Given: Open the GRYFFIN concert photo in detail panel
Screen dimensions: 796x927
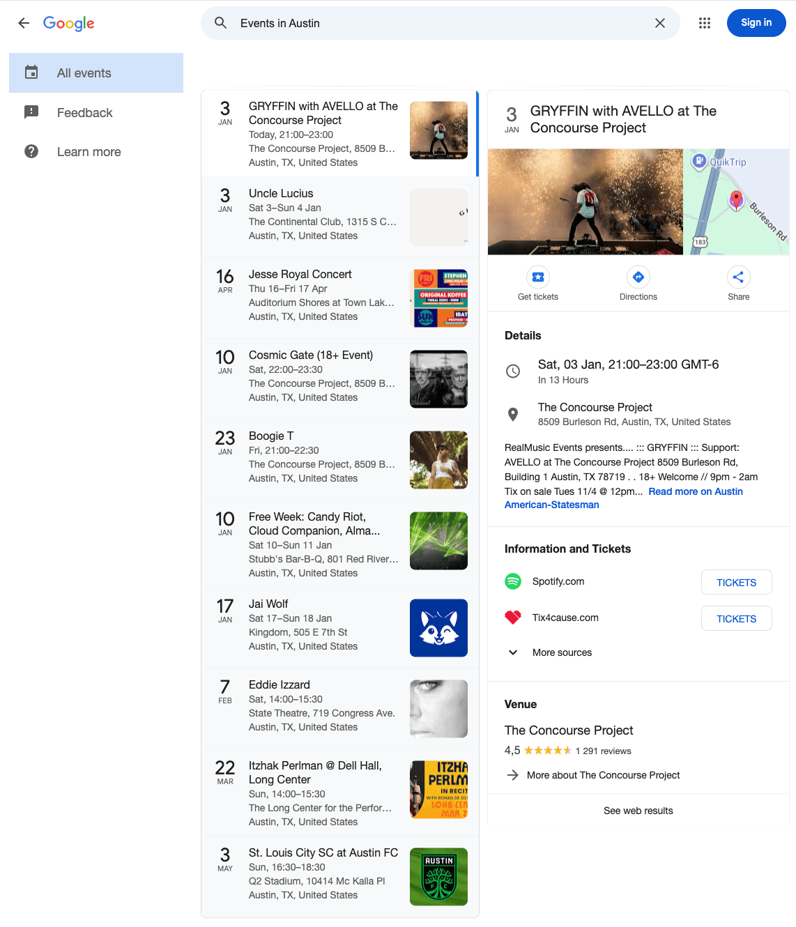Looking at the screenshot, I should point(585,201).
